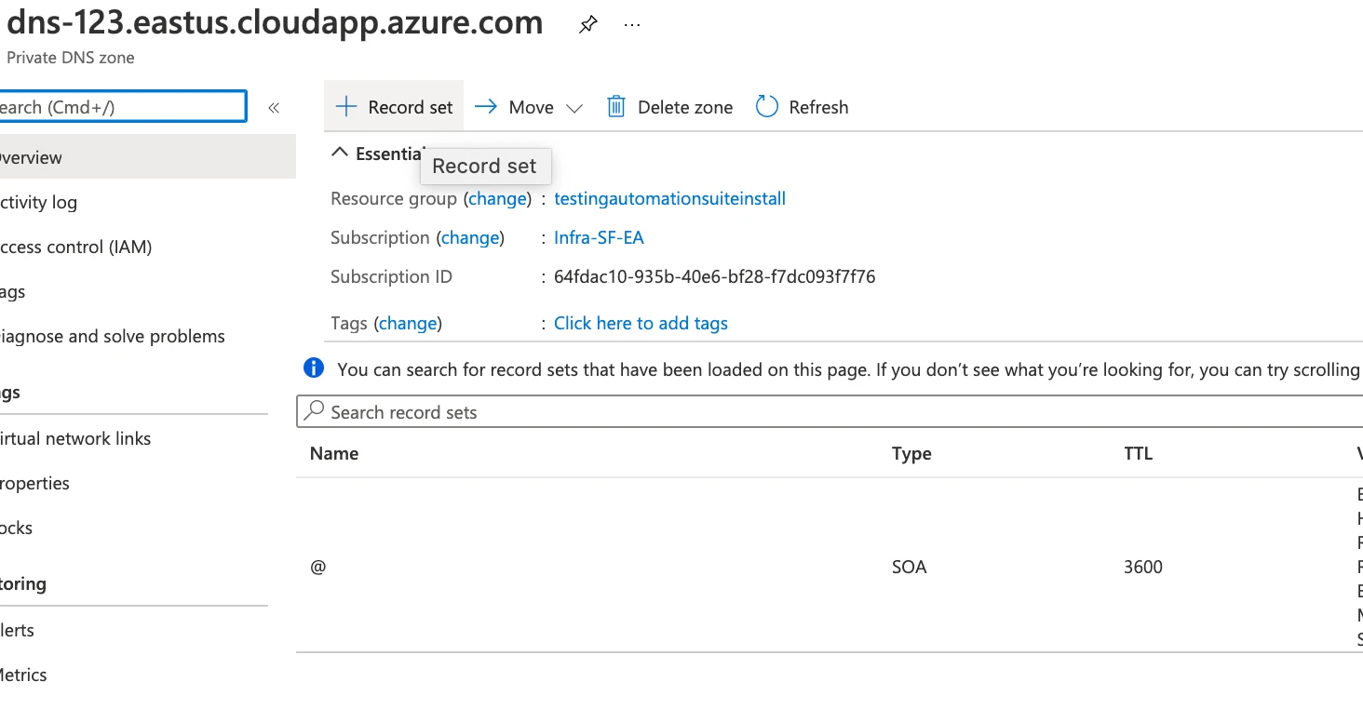Click here to add tags link
Screen dimensions: 1363x709
click(641, 323)
